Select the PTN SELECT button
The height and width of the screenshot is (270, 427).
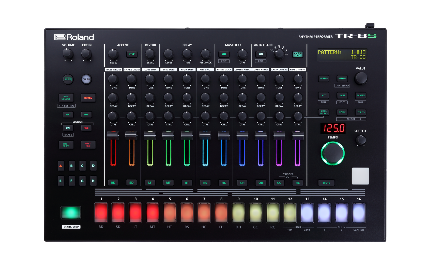[66, 98]
